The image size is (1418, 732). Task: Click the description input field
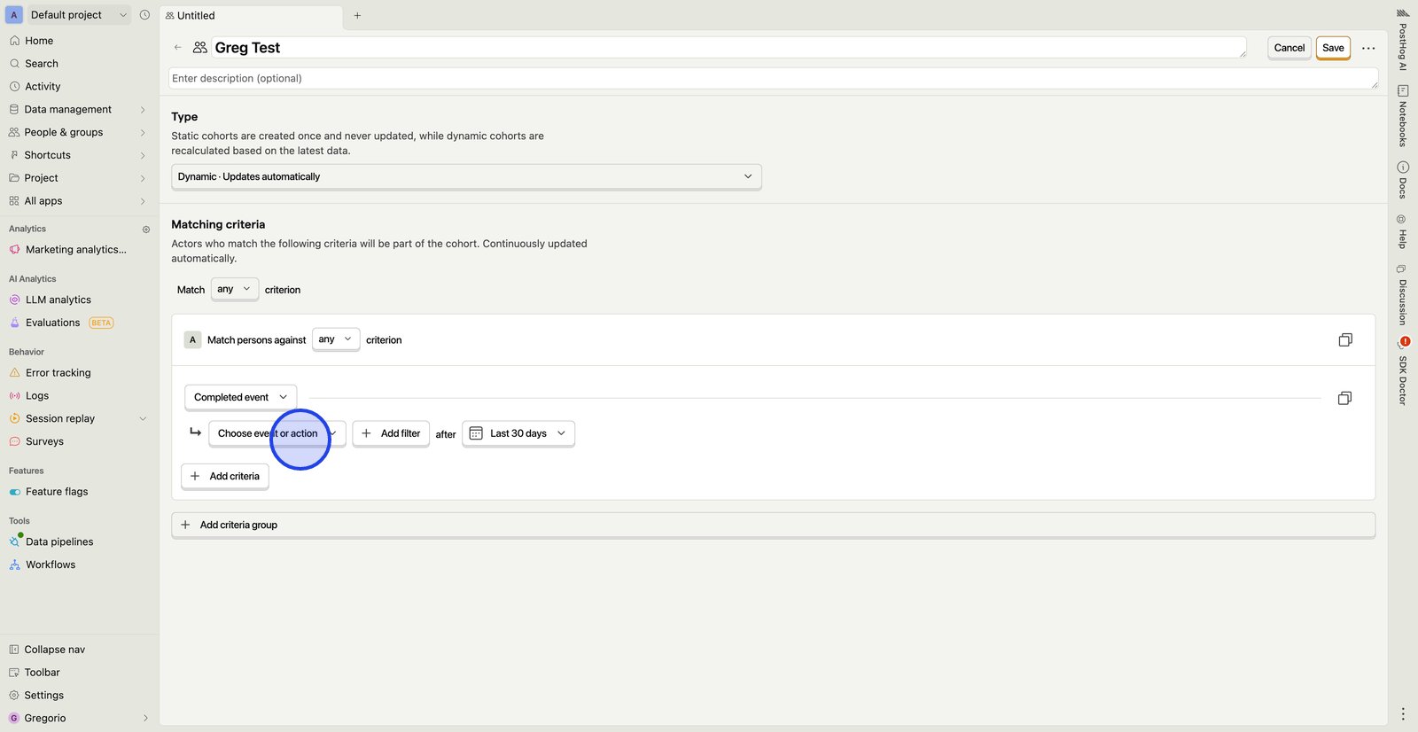[x=771, y=78]
